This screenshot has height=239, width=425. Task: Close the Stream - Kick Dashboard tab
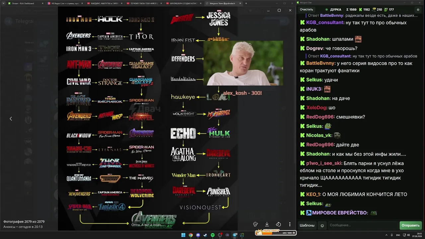point(42,3)
